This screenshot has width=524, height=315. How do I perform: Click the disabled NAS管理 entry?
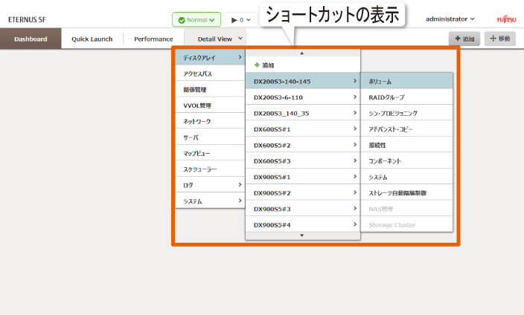coord(406,209)
